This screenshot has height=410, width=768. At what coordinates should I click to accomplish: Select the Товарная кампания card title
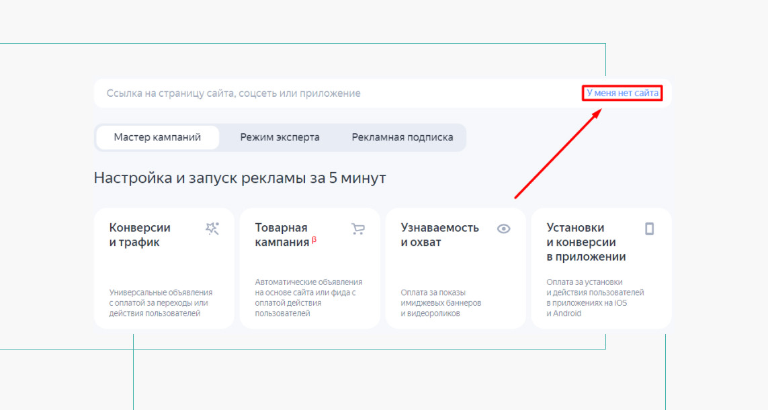(x=282, y=235)
